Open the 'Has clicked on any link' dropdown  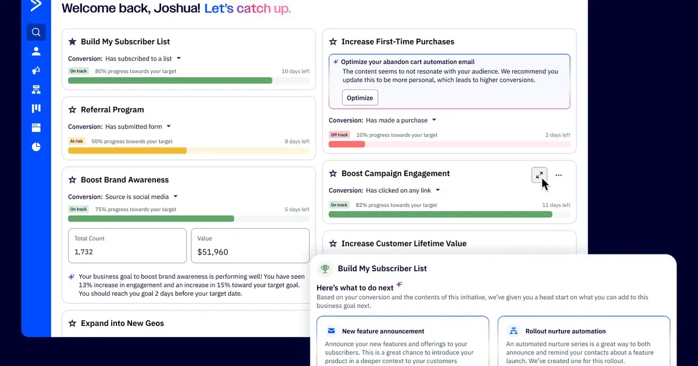point(437,189)
